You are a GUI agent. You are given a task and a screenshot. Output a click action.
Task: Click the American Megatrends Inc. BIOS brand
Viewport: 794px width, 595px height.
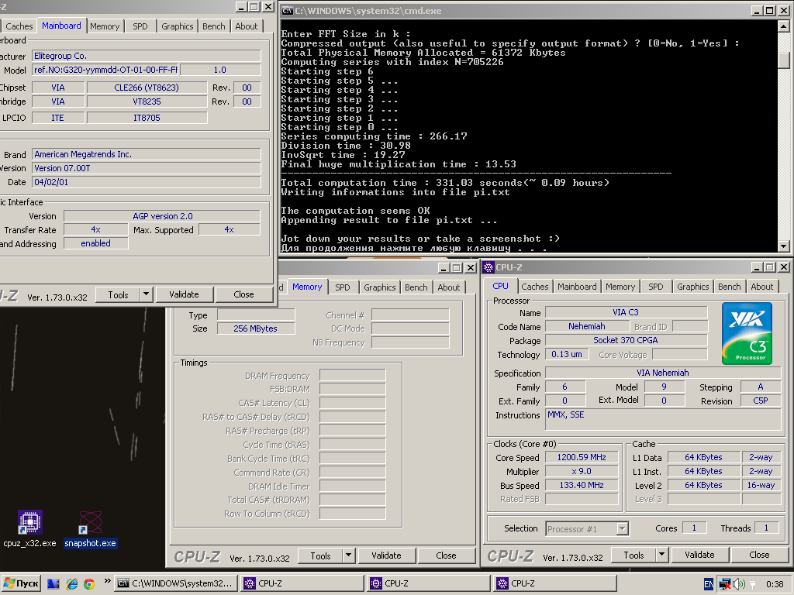point(147,154)
